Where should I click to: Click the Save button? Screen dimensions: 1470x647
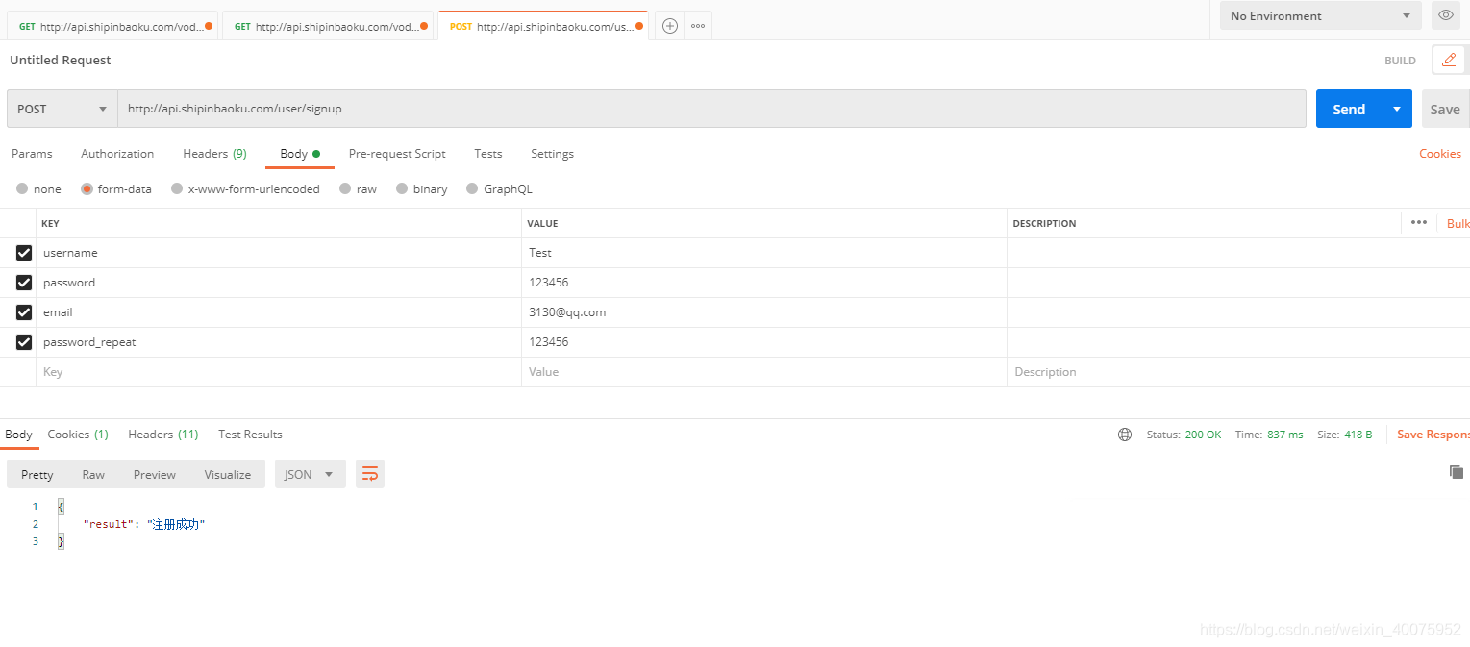click(x=1445, y=109)
